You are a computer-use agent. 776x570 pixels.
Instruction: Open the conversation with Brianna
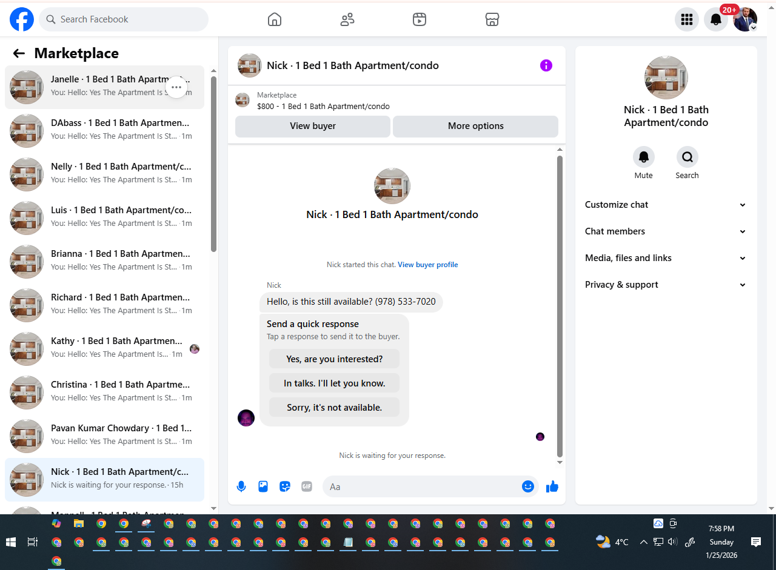[104, 262]
